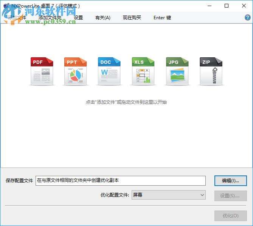
Task: Click the PDF file type icon
Action: click(42, 71)
